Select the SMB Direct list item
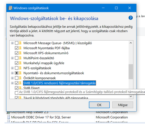Image resolution: width=145 pixels, height=124 pixels. click(31, 88)
